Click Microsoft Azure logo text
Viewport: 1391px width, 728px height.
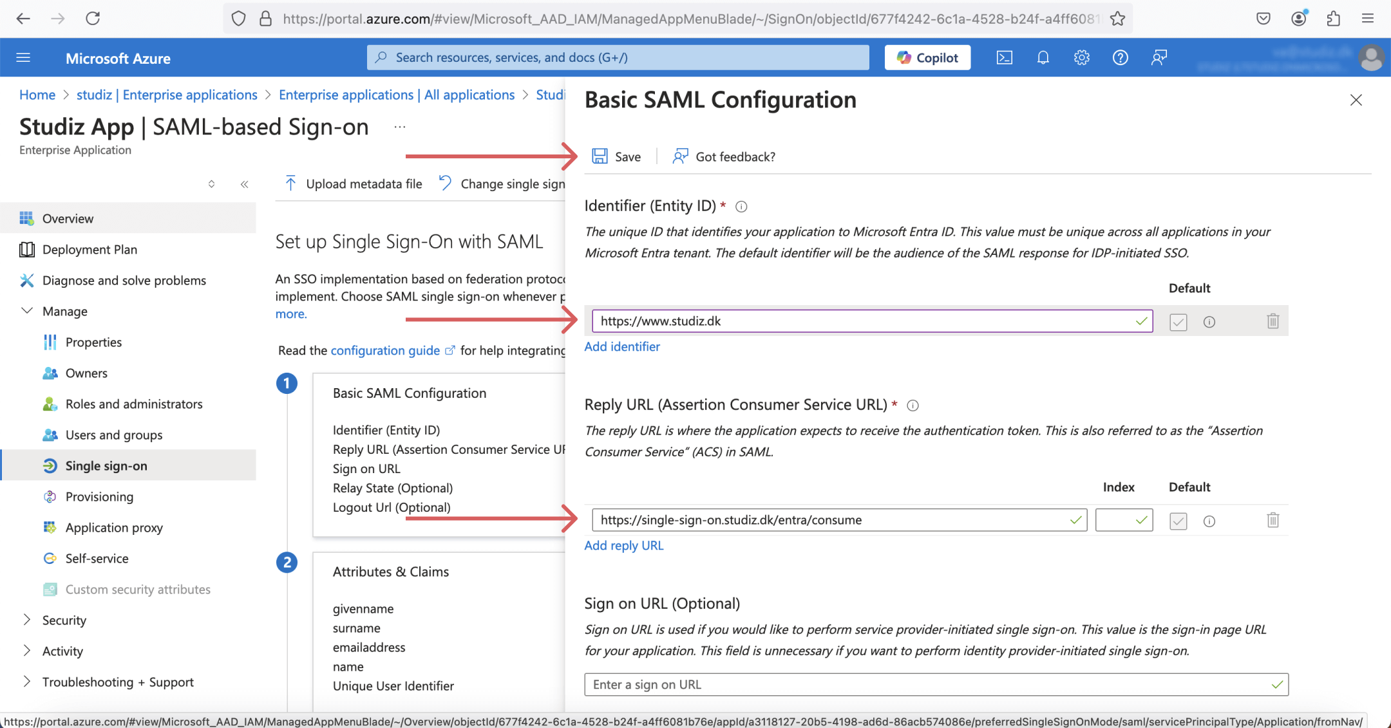click(x=118, y=59)
